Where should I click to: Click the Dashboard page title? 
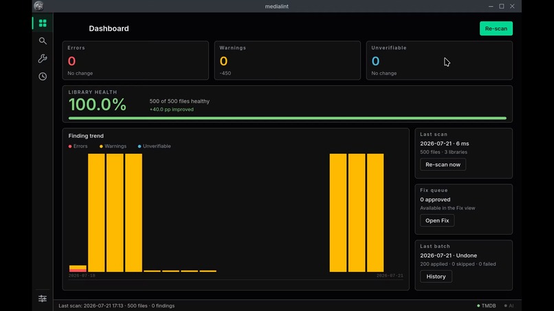tap(109, 29)
